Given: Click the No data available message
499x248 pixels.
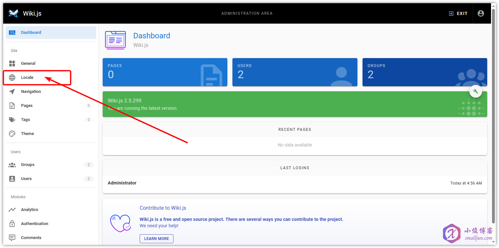Looking at the screenshot, I should point(295,145).
